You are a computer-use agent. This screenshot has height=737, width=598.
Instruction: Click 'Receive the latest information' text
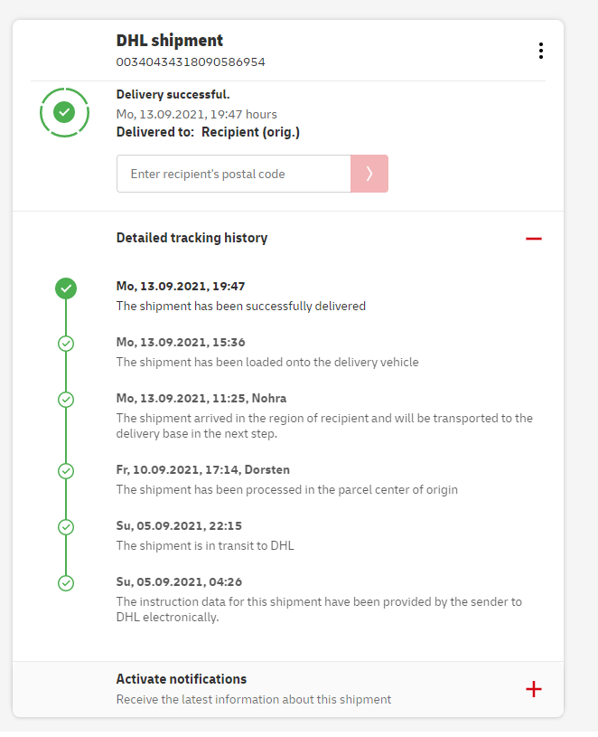click(254, 699)
